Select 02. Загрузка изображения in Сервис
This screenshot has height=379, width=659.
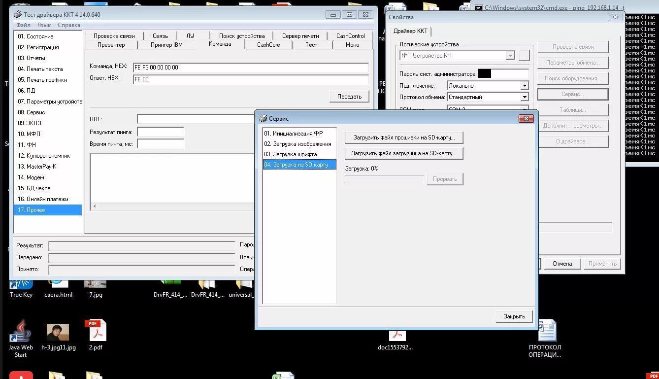pos(299,144)
